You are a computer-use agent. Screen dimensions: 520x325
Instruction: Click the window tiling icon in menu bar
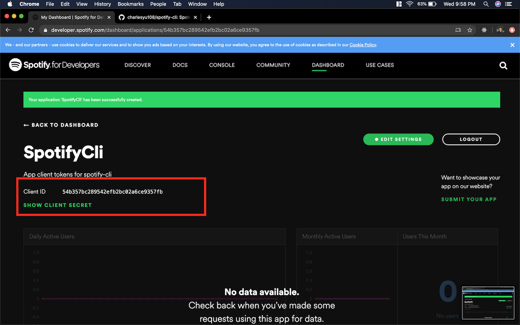(x=399, y=4)
